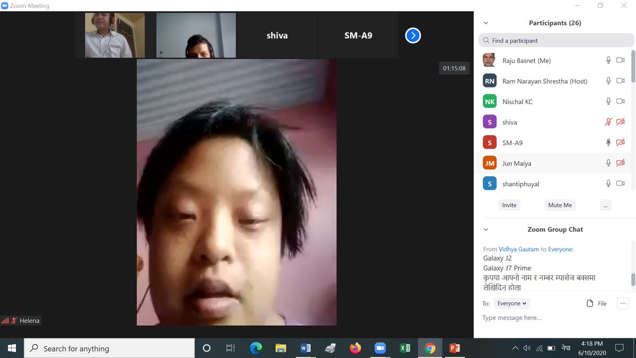
Task: Open Microsoft Word from taskbar
Action: (x=306, y=348)
